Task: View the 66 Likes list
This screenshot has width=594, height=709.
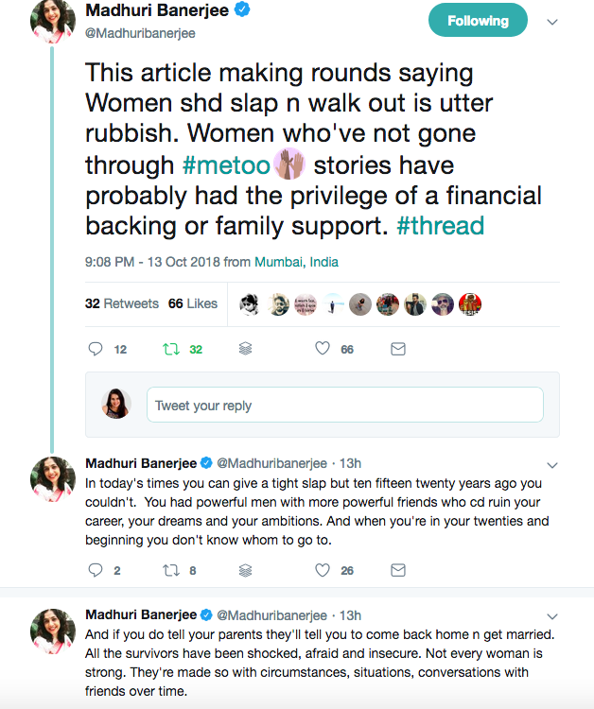Action: click(x=193, y=303)
